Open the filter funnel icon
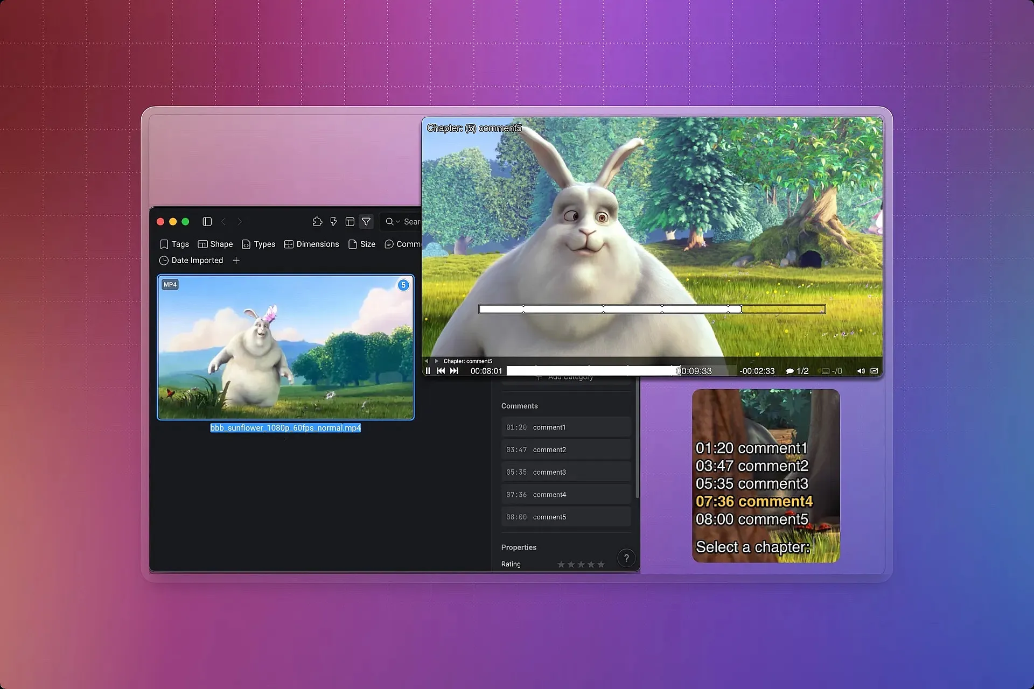The image size is (1034, 689). click(x=366, y=221)
